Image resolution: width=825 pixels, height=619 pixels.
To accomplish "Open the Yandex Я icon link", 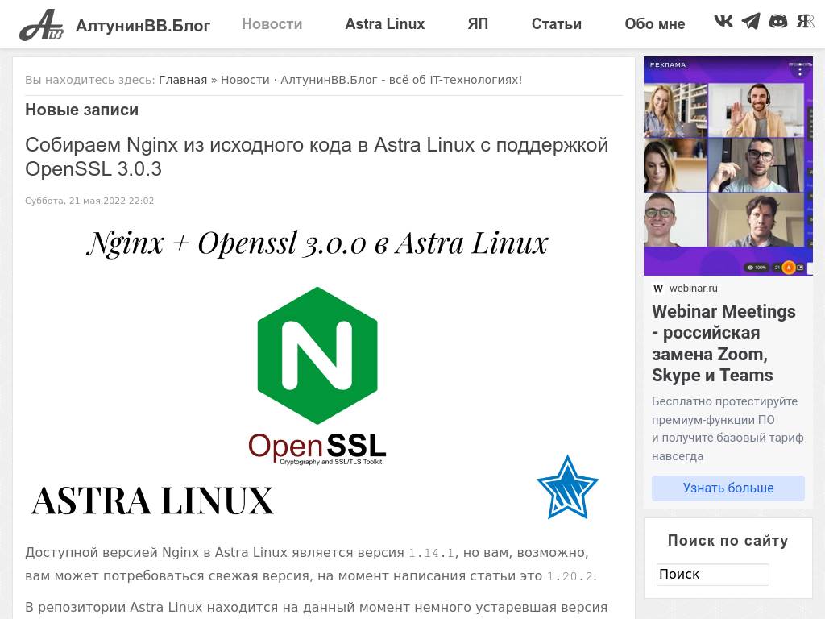I will 805,21.
